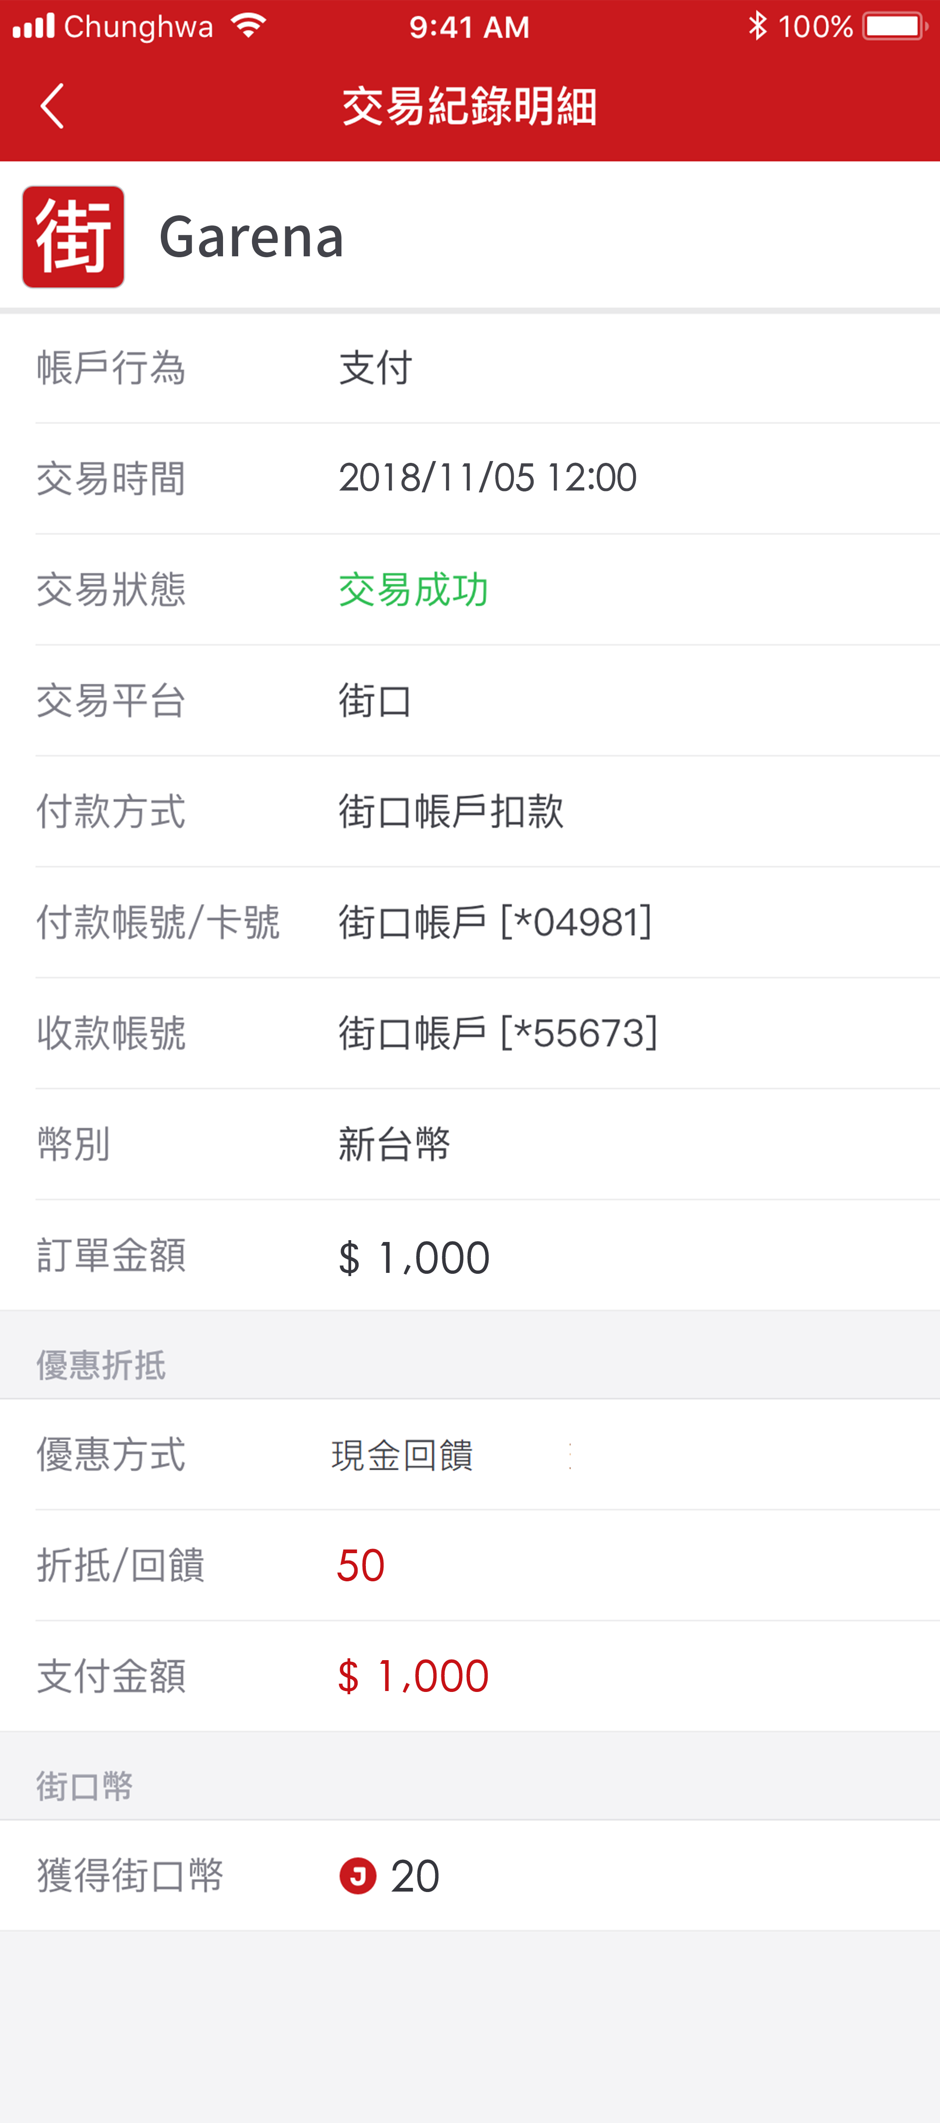Tap the battery indicator icon

pos(895,26)
